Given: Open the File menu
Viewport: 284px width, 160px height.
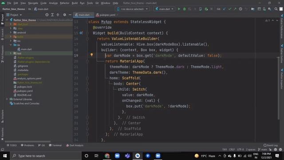Looking at the screenshot, I should tap(9, 3).
